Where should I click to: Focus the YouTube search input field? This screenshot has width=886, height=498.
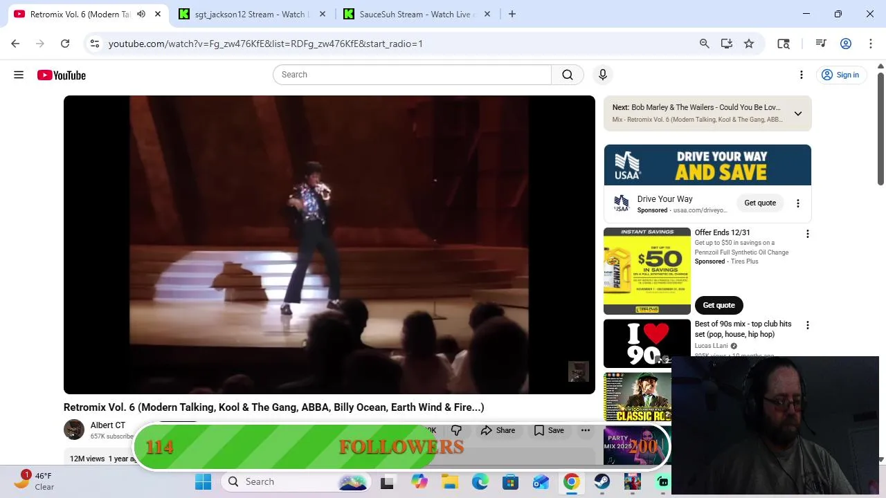[x=413, y=75]
